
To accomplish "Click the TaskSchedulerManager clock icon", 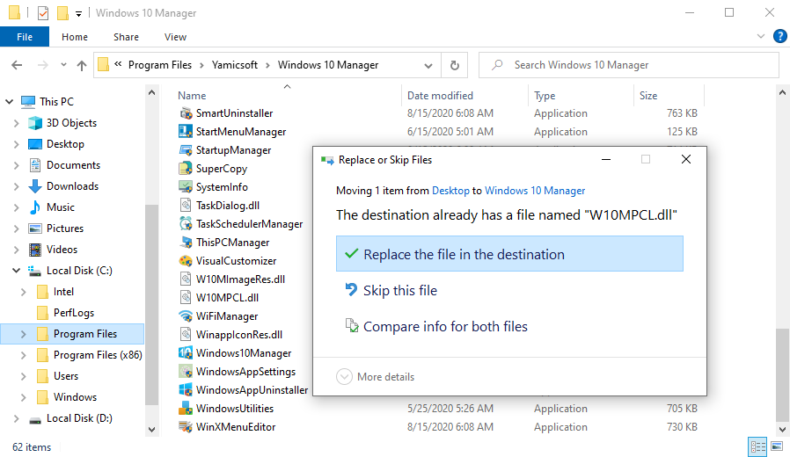I will [x=186, y=224].
